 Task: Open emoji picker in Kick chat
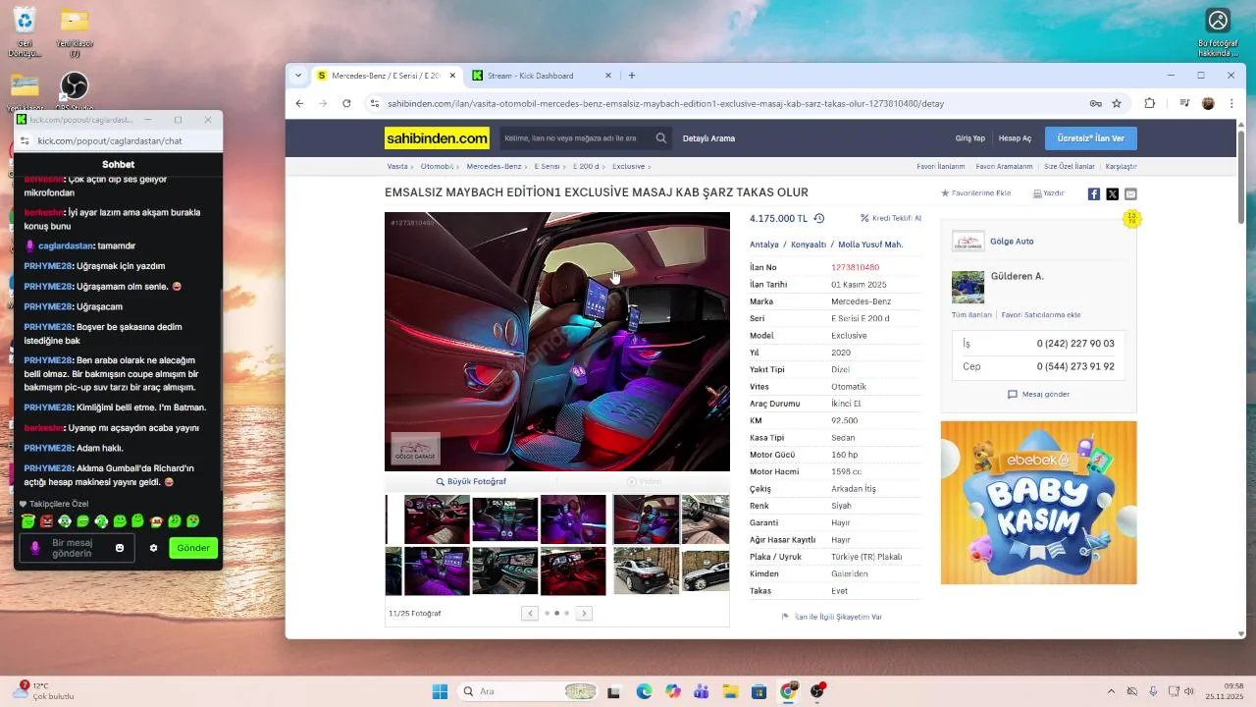click(120, 548)
